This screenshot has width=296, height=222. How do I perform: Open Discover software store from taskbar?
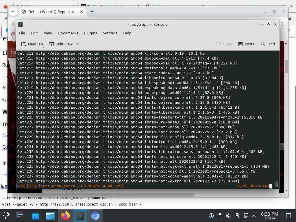35,216
